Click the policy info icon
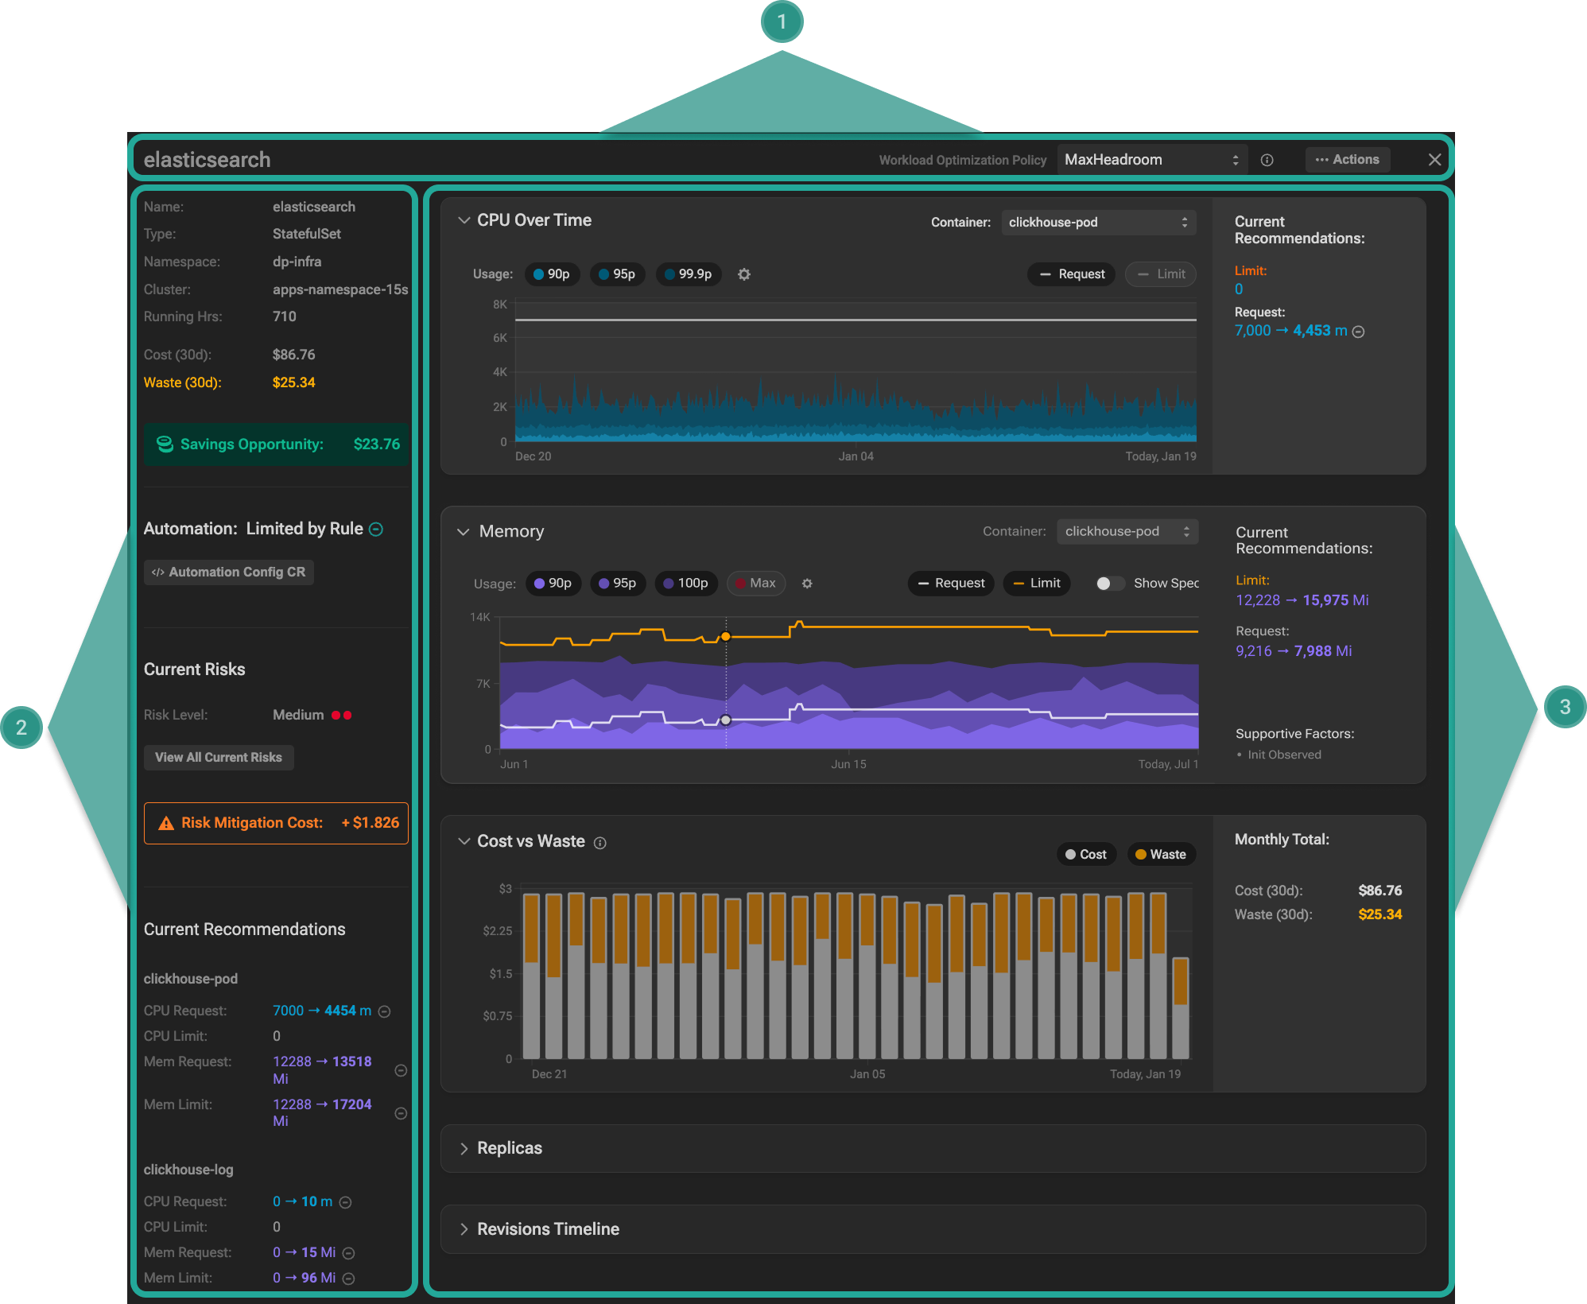Viewport: 1587px width, 1304px height. [x=1267, y=160]
